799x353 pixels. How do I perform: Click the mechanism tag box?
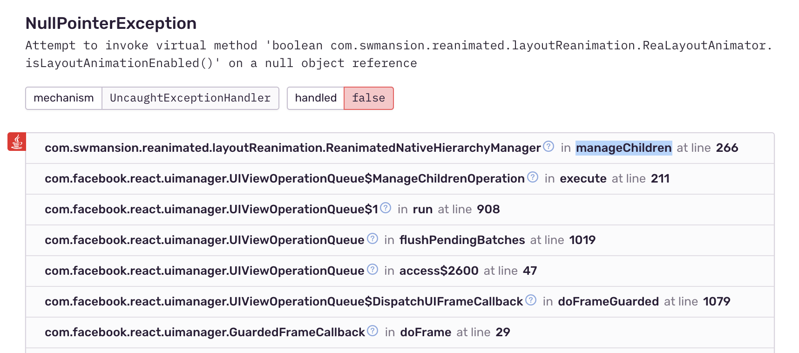click(x=63, y=98)
